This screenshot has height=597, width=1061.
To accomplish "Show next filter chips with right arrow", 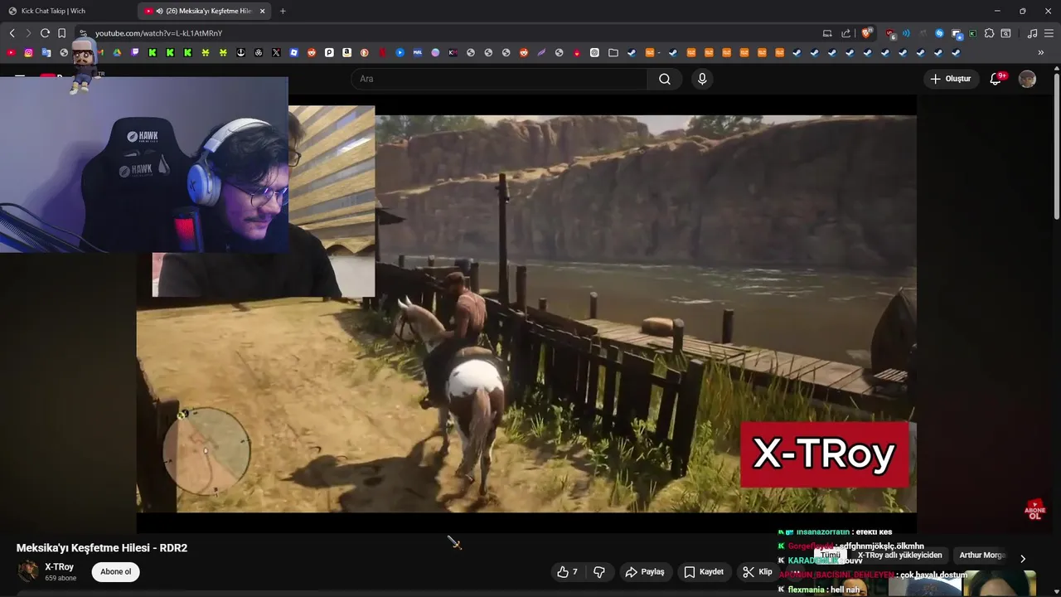I will (1022, 559).
